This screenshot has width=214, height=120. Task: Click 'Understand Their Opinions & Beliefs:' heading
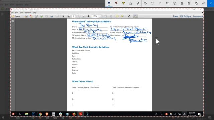[x=92, y=21]
